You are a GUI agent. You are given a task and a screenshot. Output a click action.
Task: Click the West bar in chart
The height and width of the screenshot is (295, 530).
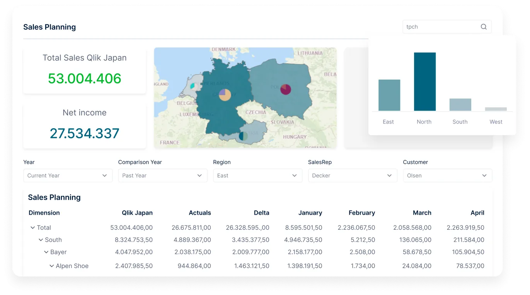(x=496, y=109)
